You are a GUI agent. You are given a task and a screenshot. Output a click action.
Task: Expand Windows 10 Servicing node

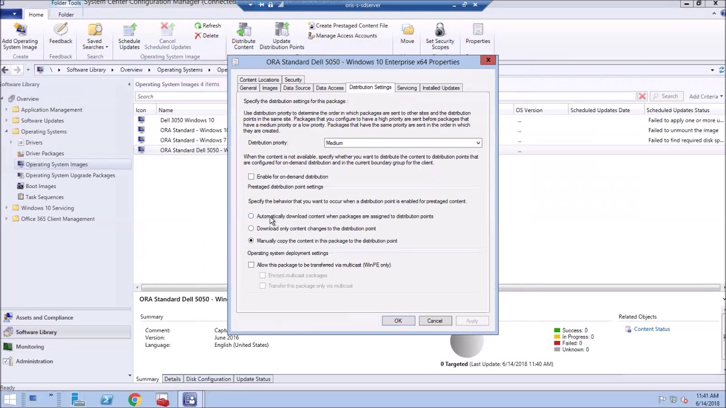pyautogui.click(x=7, y=208)
